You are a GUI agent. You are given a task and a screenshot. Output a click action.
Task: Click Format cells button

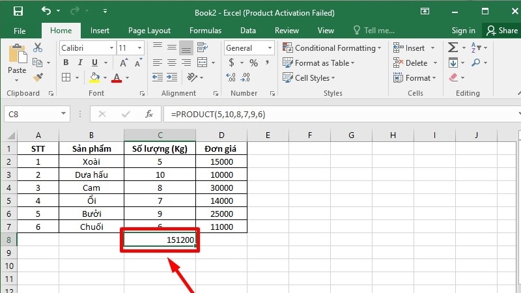tap(414, 77)
